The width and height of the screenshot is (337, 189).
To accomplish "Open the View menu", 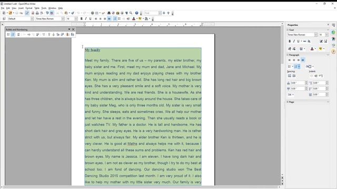I will [14, 8].
